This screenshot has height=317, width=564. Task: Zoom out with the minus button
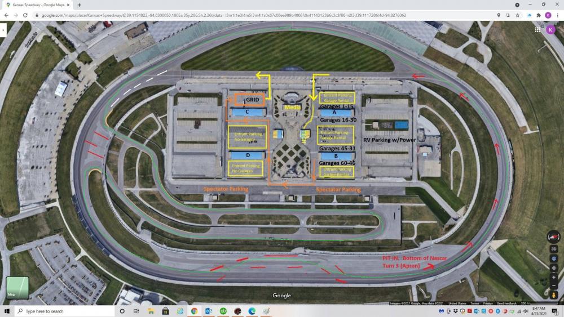tap(554, 286)
